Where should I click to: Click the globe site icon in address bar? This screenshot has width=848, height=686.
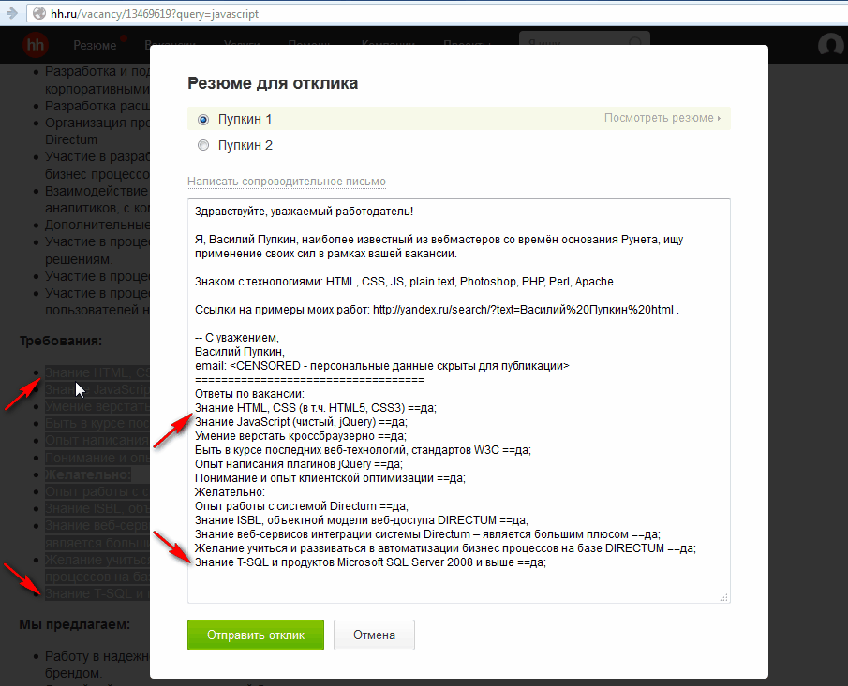pos(38,13)
